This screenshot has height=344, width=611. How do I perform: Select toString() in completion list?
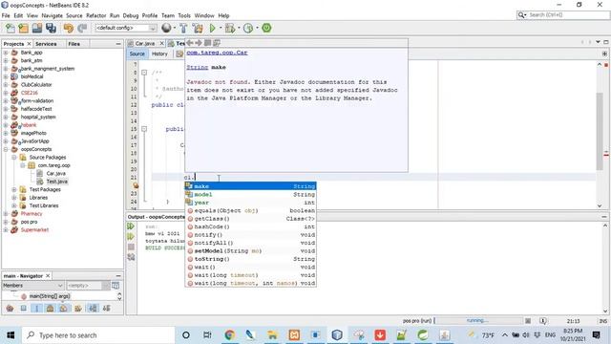point(250,259)
